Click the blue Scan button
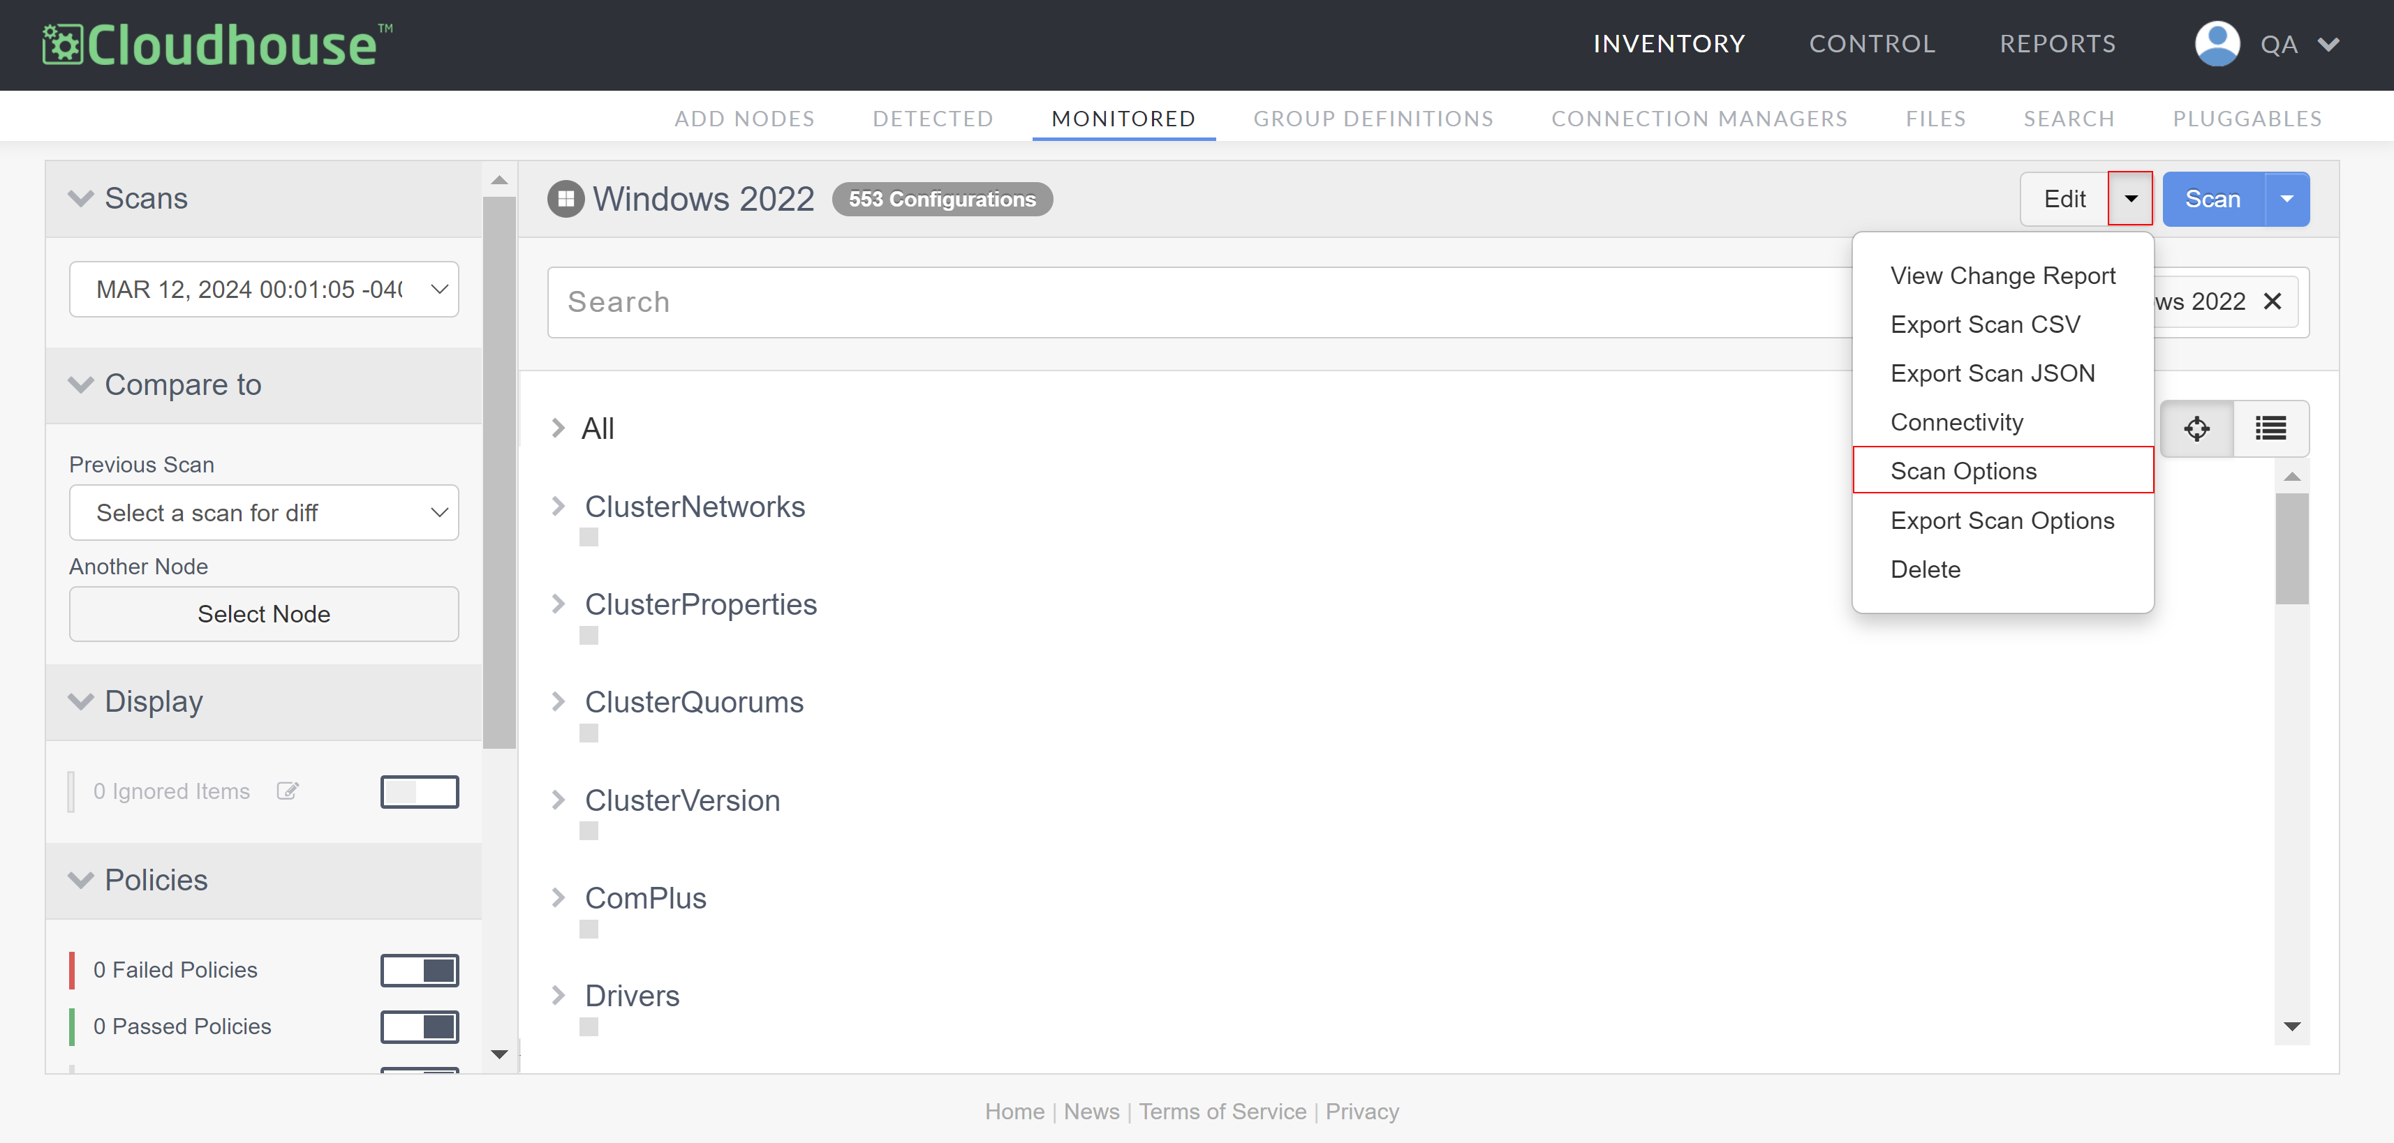Screen dimensions: 2394x1143 (2212, 199)
